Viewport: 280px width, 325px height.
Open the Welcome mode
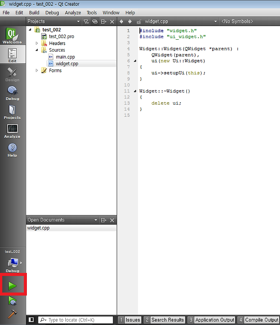[12, 35]
